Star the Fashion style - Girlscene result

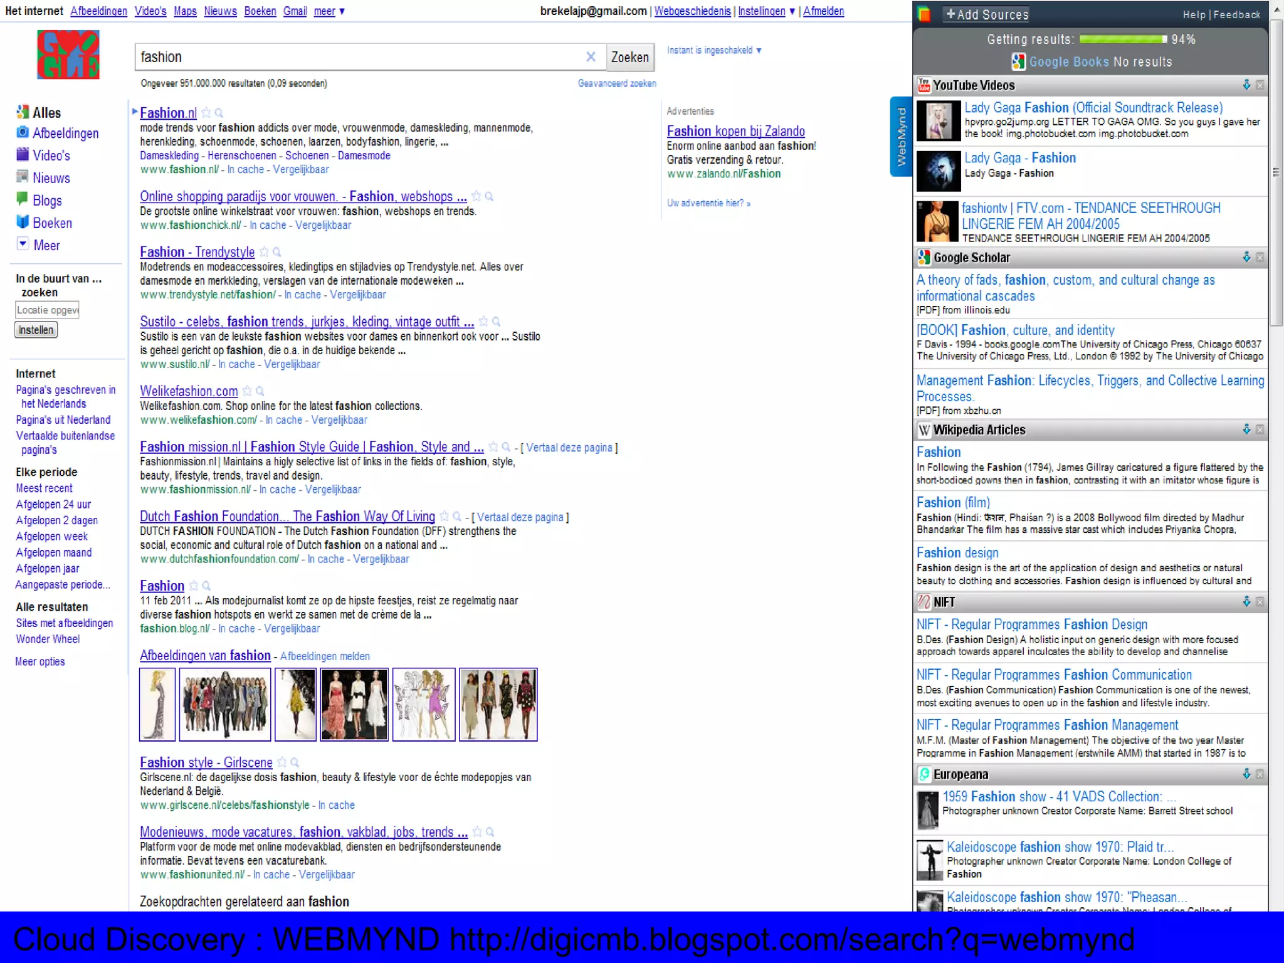tap(282, 762)
